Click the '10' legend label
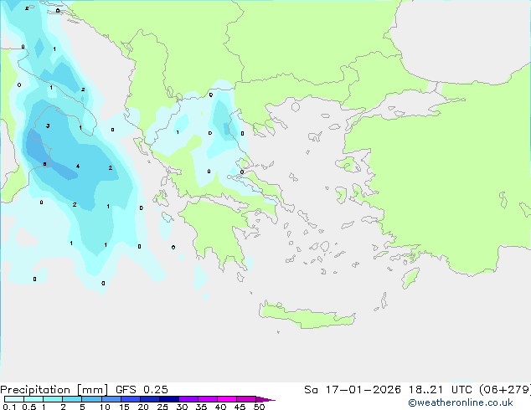 click(x=105, y=407)
